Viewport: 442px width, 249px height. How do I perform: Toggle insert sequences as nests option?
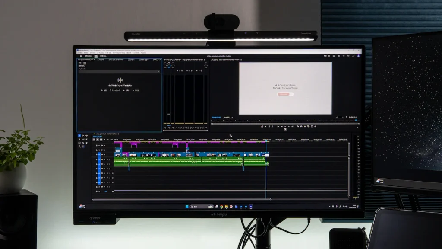coord(94,140)
